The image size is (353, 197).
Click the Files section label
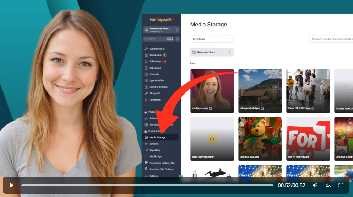(193, 63)
